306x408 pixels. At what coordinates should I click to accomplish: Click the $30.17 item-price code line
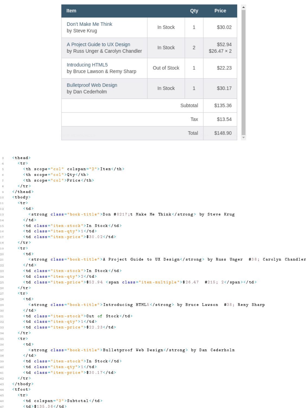70,373
